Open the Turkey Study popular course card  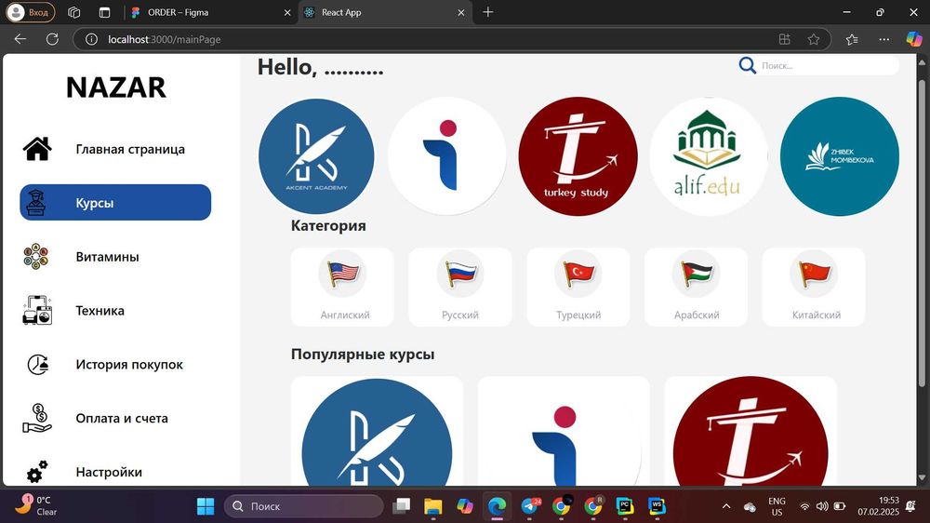[x=751, y=432]
